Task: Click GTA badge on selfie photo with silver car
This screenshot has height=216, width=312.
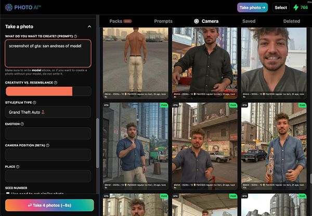Action: pos(175,105)
